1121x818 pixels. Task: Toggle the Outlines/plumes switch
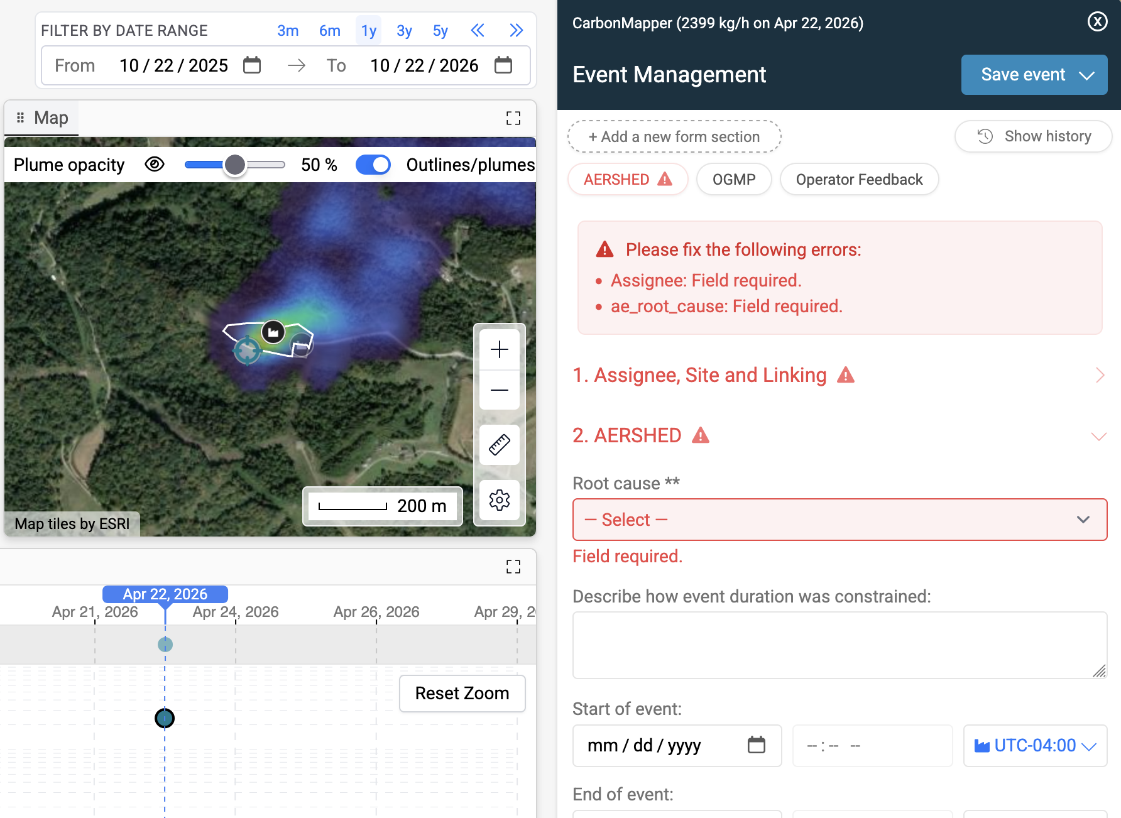[373, 165]
